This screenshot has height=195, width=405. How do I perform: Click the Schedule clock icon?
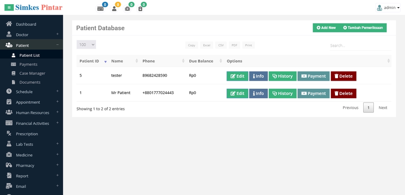(9, 91)
